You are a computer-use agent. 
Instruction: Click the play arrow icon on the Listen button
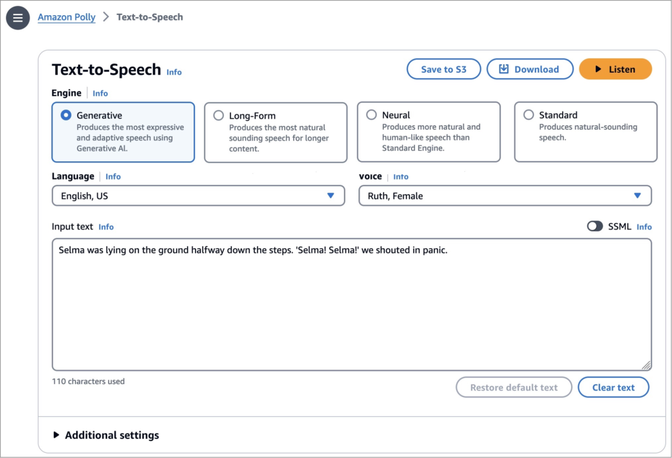tap(598, 68)
